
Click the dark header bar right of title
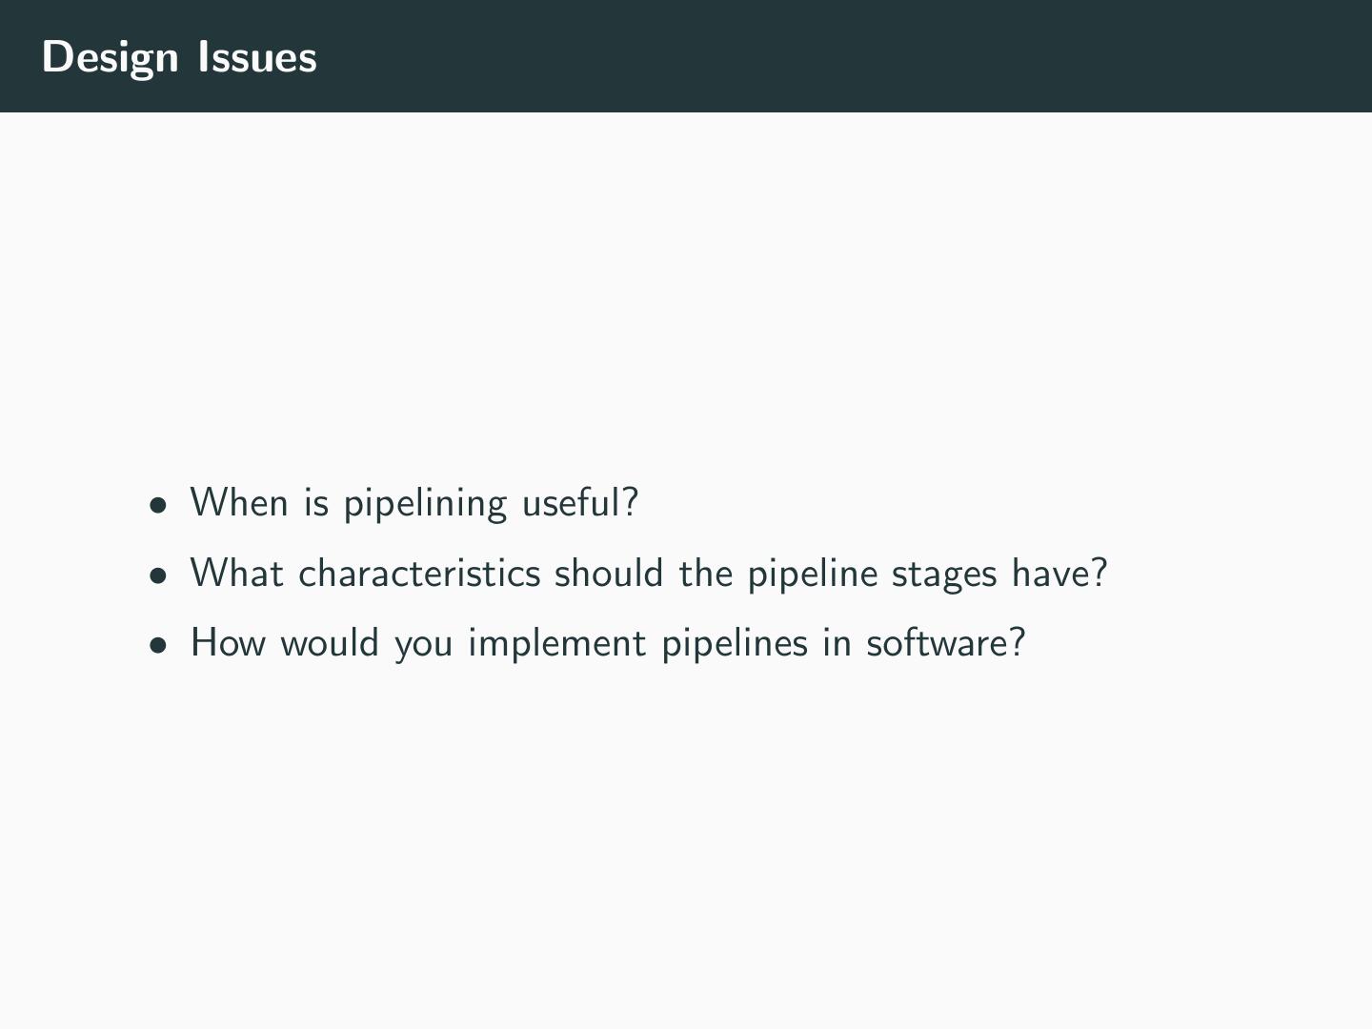[857, 57]
